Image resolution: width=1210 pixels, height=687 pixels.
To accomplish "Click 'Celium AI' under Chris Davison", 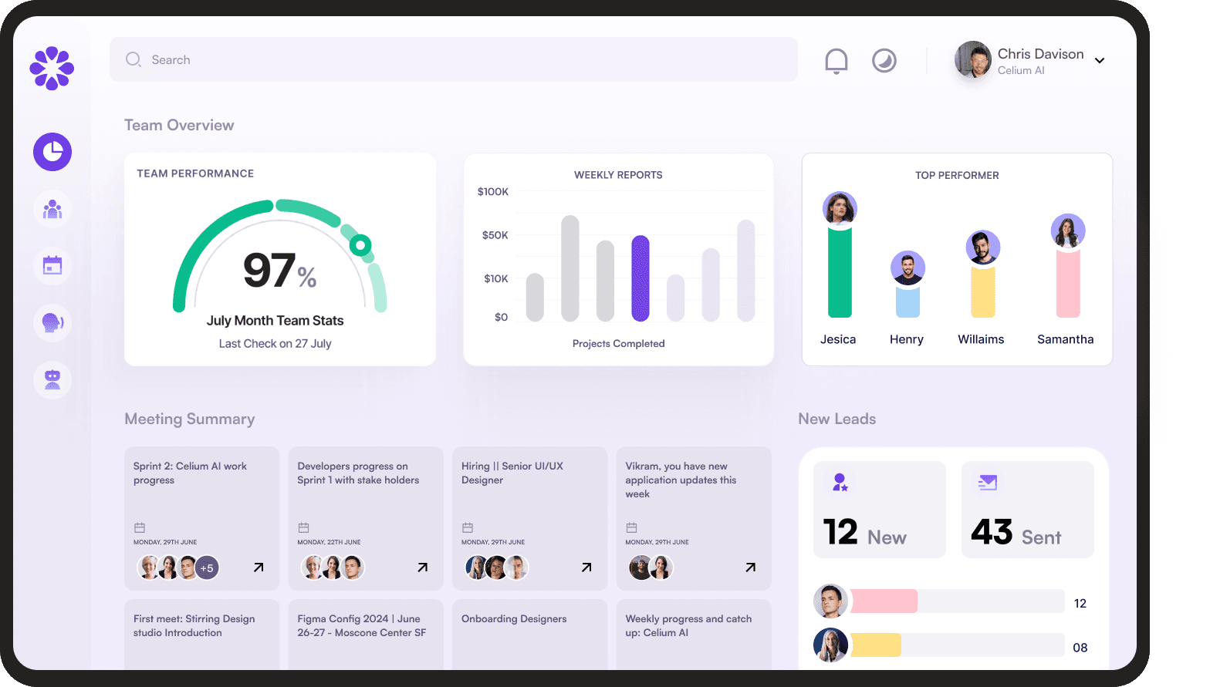I will tap(1021, 70).
